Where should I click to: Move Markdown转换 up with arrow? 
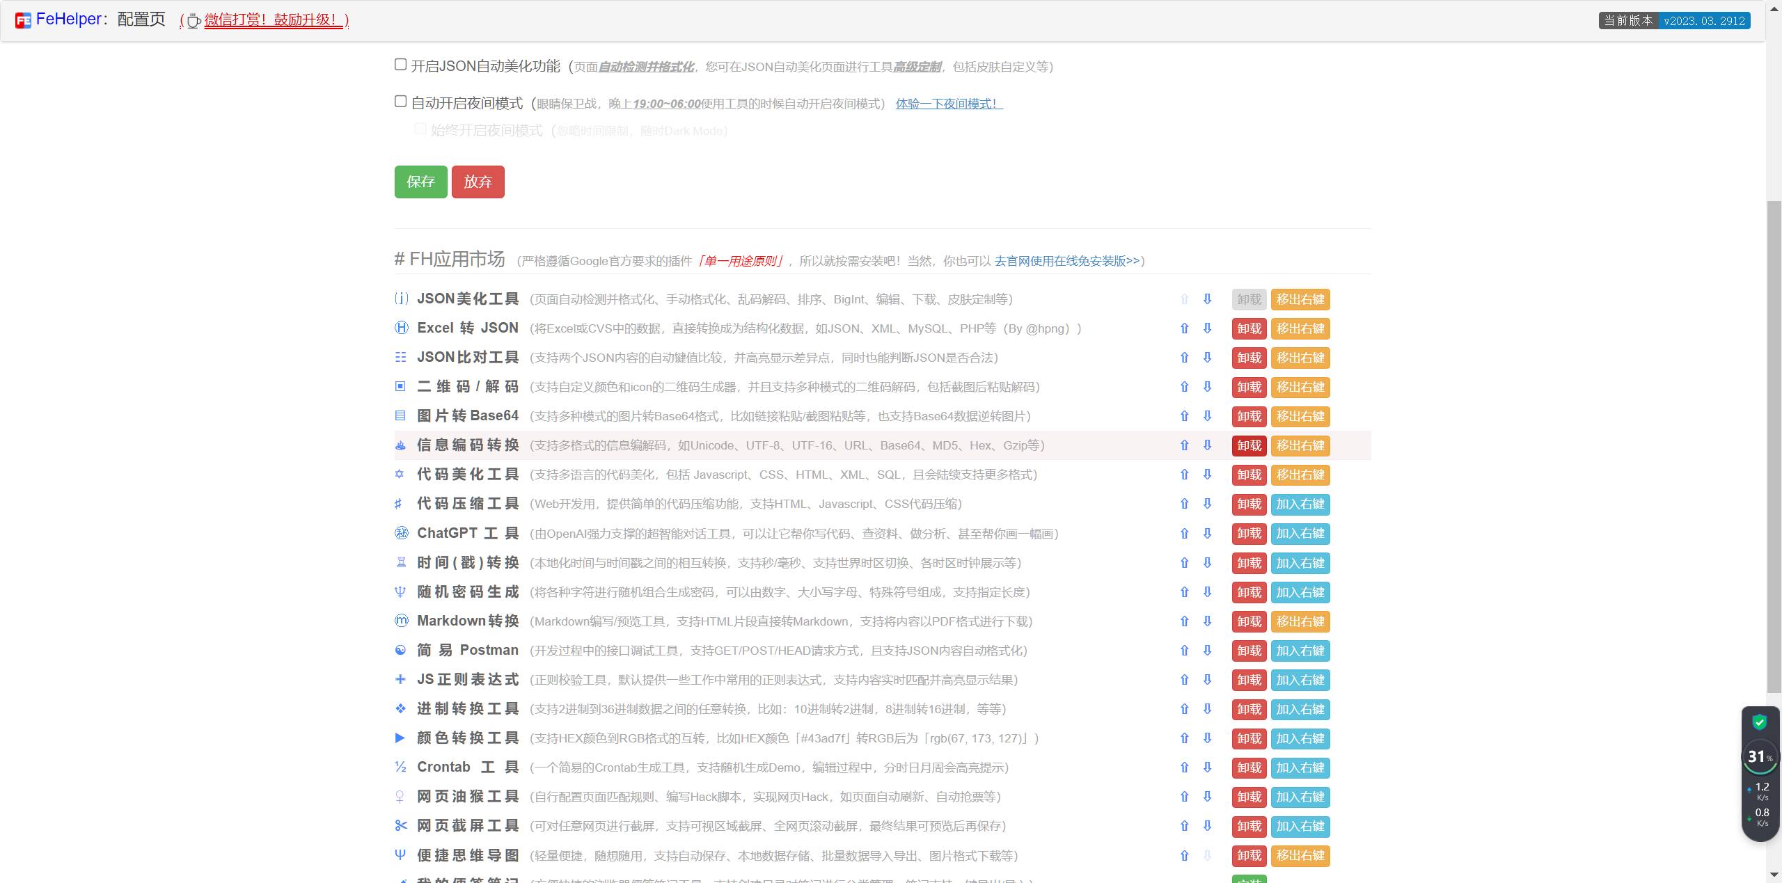(x=1184, y=621)
